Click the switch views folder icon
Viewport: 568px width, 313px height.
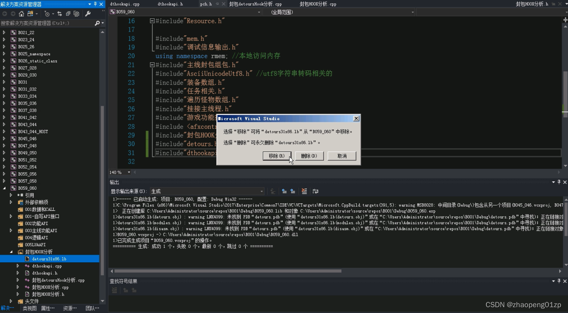pos(30,14)
